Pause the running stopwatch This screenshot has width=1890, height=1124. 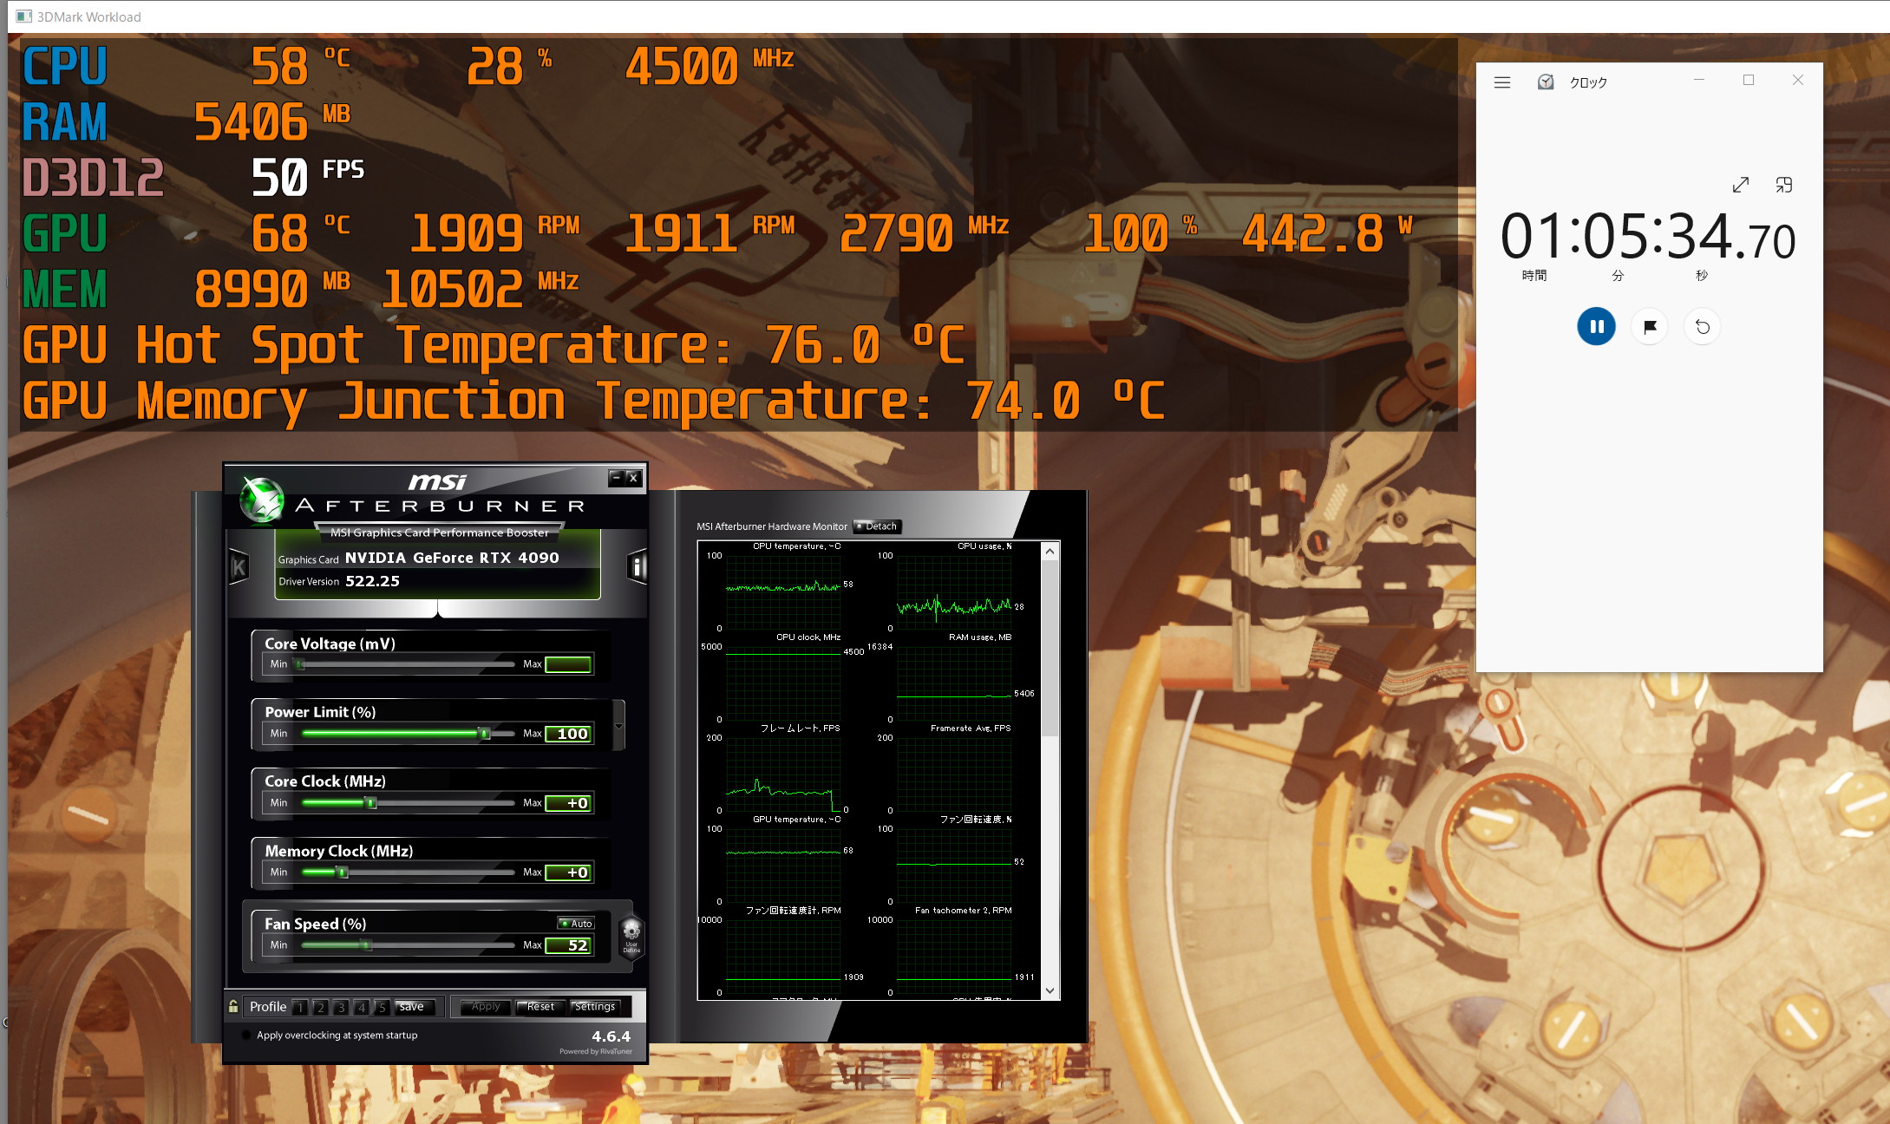(1596, 327)
